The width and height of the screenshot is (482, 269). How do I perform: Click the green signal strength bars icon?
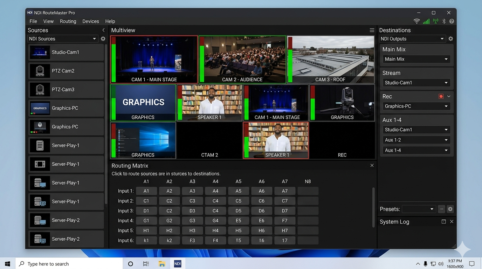[426, 21]
